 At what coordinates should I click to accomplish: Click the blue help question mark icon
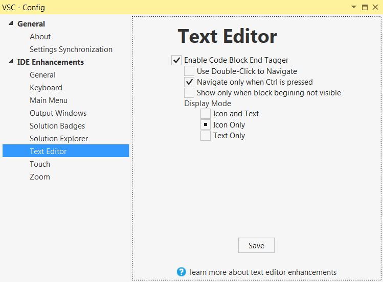(x=181, y=272)
